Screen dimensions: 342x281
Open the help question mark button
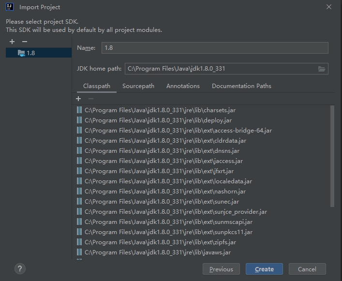20,269
